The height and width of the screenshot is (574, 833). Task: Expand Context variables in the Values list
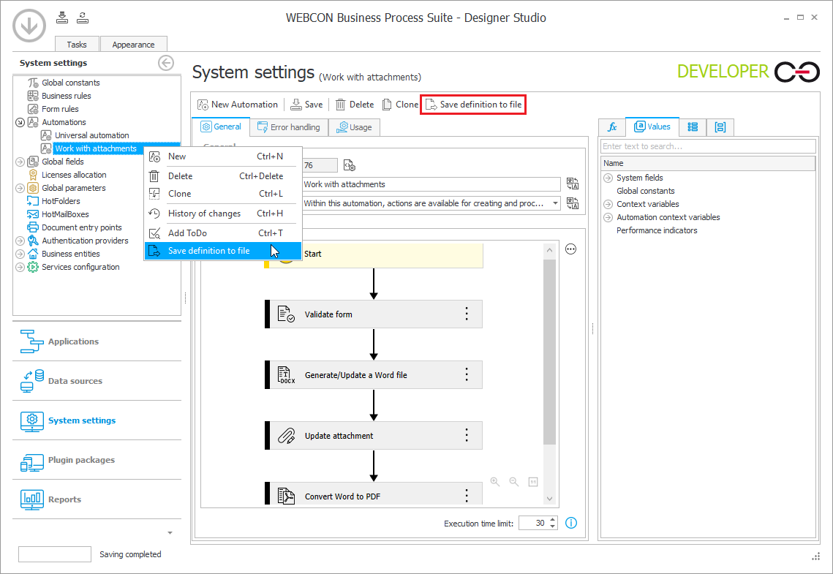(608, 205)
